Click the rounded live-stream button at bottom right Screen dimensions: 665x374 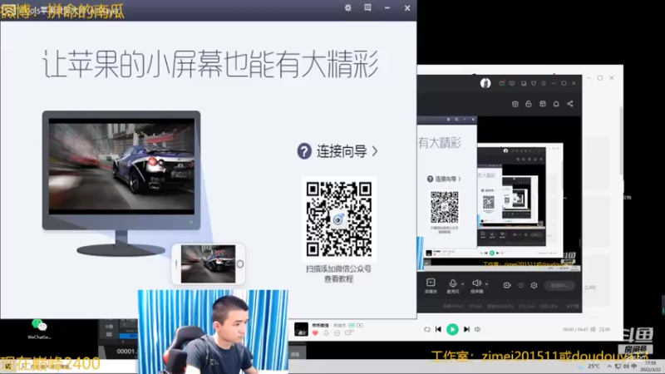tap(559, 285)
